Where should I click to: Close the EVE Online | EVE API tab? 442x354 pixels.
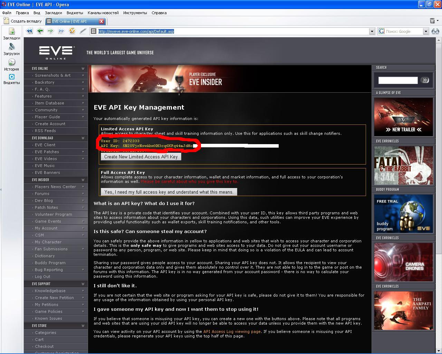(102, 21)
